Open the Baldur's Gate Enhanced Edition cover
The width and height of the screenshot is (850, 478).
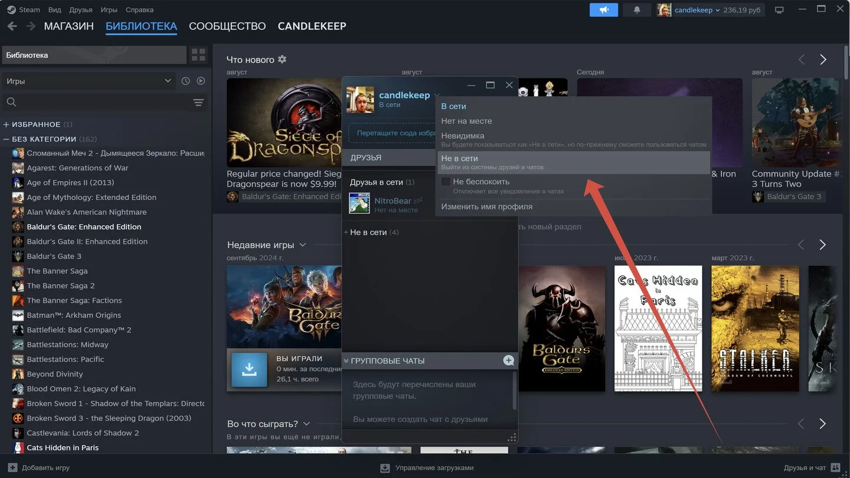tap(561, 328)
